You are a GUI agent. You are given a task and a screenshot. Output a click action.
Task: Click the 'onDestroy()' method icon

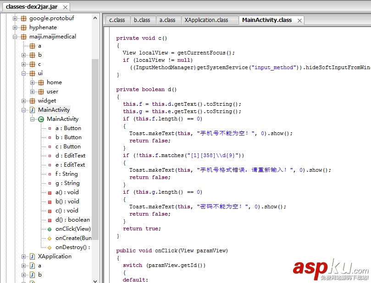pos(50,247)
